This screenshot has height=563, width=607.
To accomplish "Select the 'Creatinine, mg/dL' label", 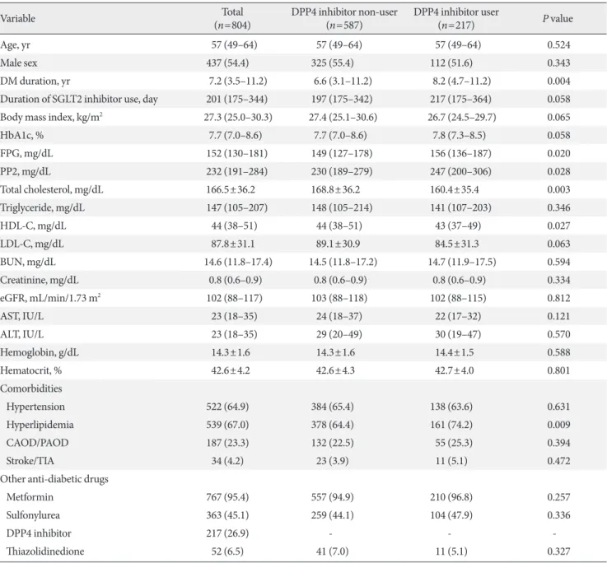I will coord(39,280).
